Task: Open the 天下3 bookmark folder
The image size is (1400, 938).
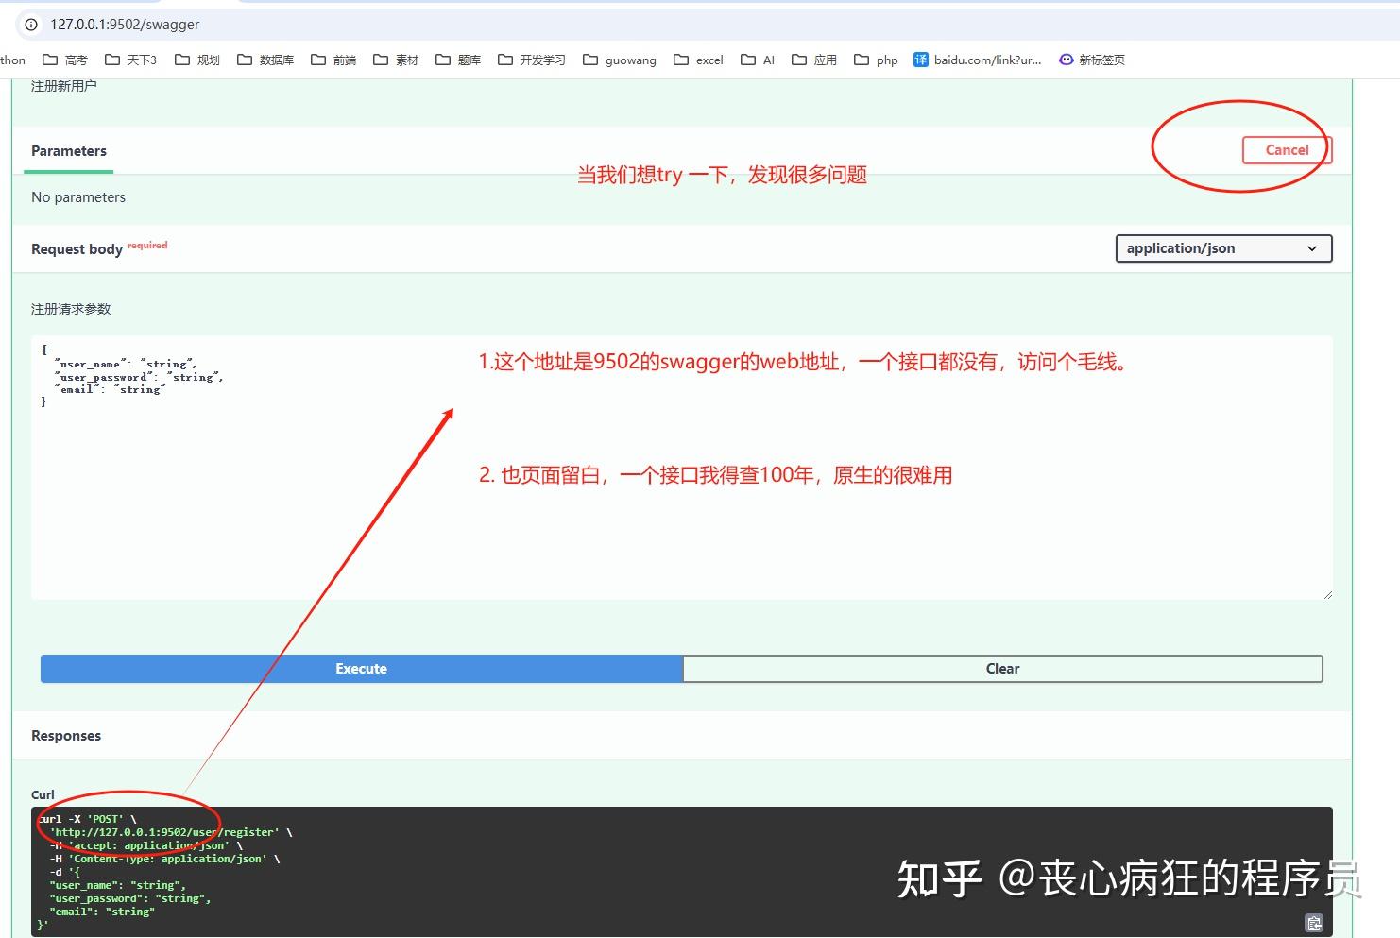Action: [130, 60]
